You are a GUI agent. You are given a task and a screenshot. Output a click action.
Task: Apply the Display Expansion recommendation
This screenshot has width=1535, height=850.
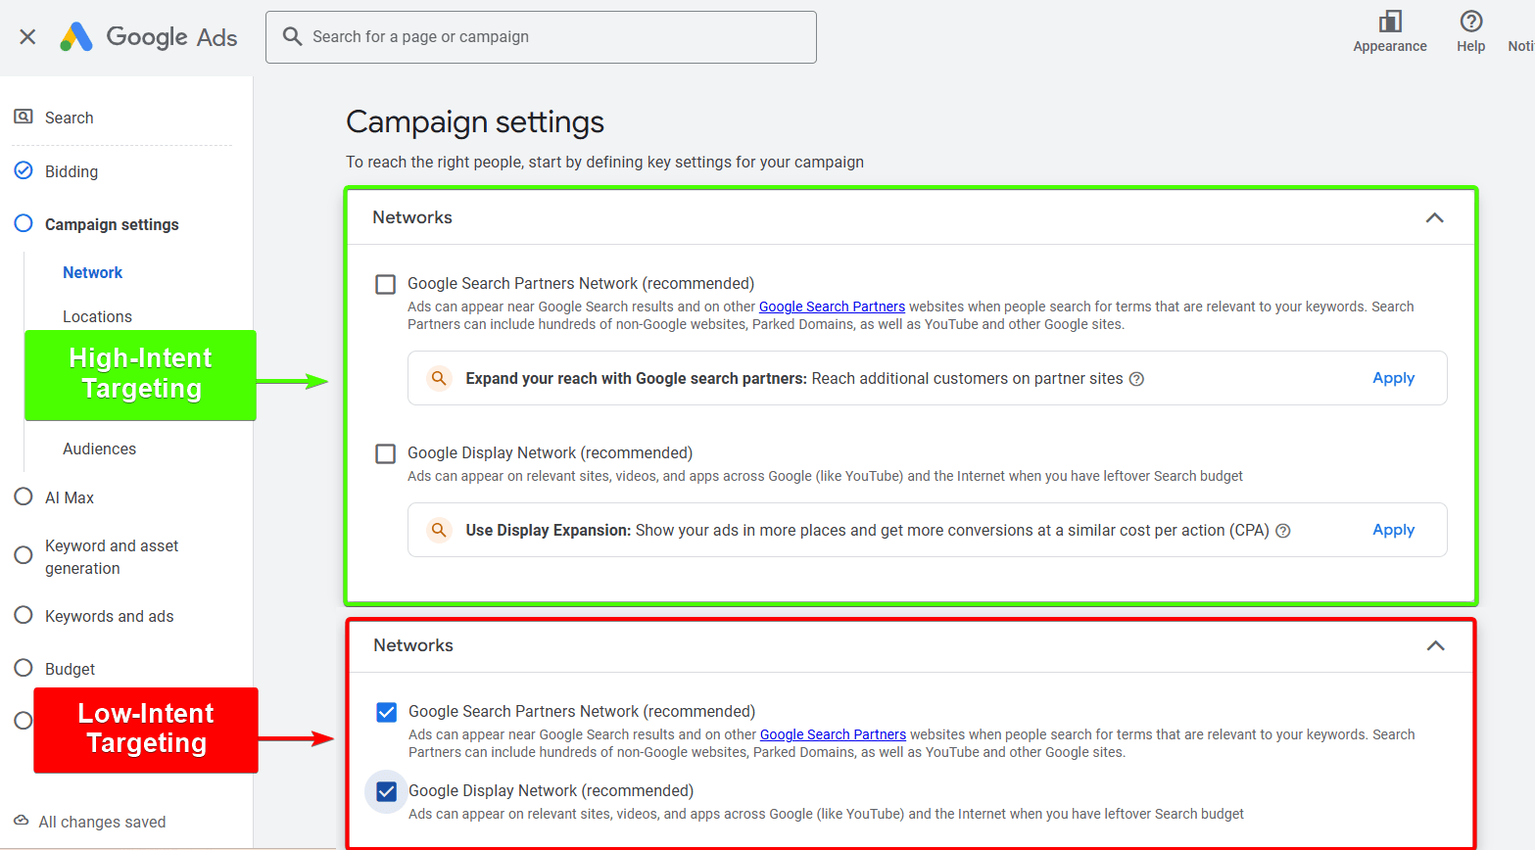(x=1393, y=530)
